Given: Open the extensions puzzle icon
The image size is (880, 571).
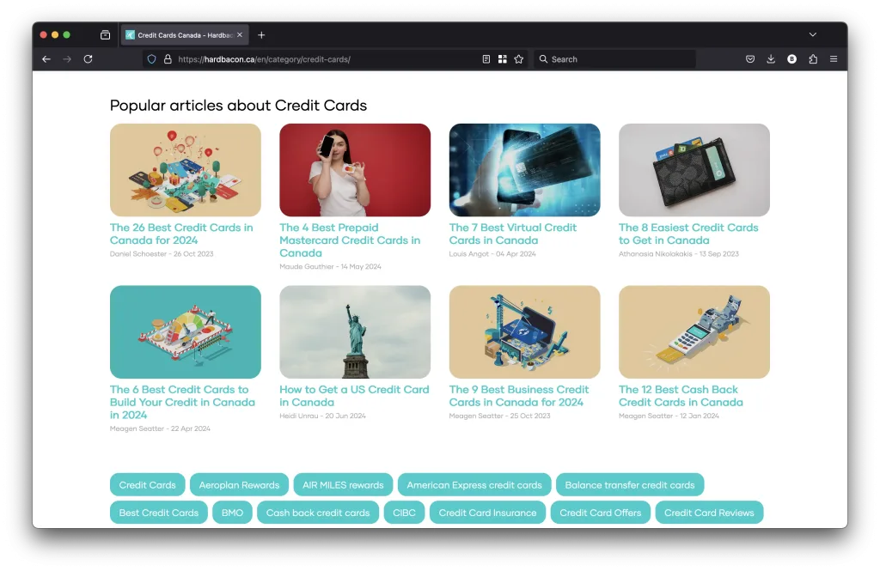Looking at the screenshot, I should click(813, 59).
